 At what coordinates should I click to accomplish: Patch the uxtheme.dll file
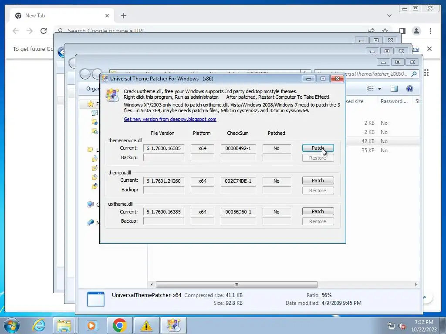coord(318,212)
